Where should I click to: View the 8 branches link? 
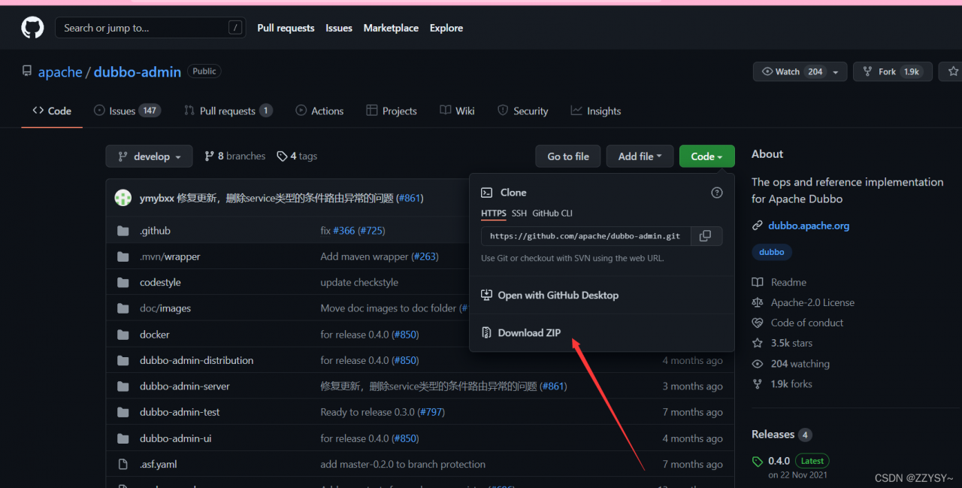click(x=235, y=156)
